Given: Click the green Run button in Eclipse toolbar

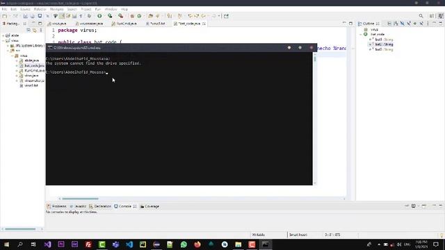Looking at the screenshot, I should [99, 16].
